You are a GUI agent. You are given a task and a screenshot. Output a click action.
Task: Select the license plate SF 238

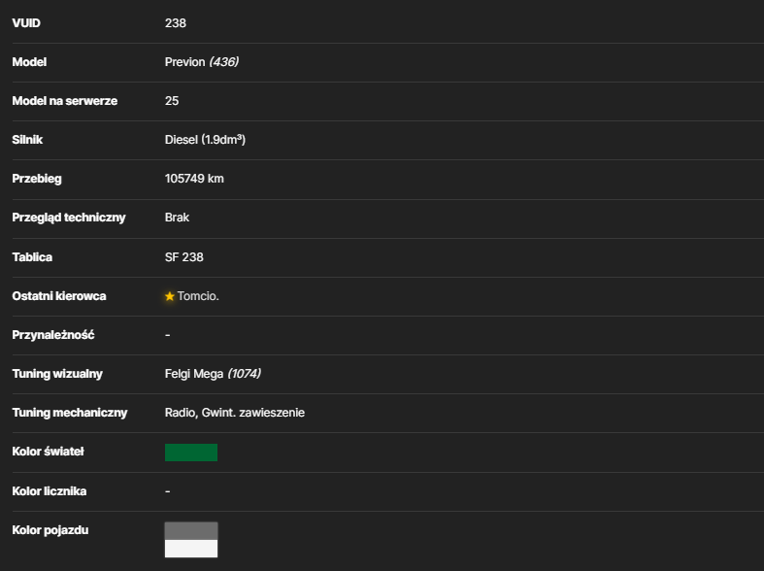tap(183, 257)
